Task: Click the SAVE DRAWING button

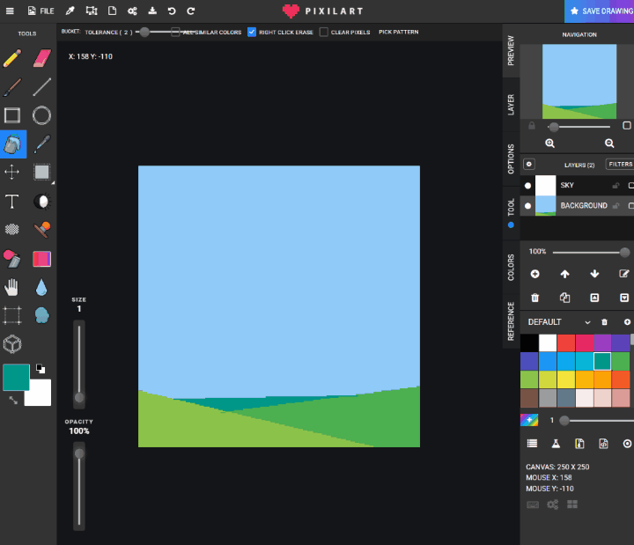Action: point(600,11)
